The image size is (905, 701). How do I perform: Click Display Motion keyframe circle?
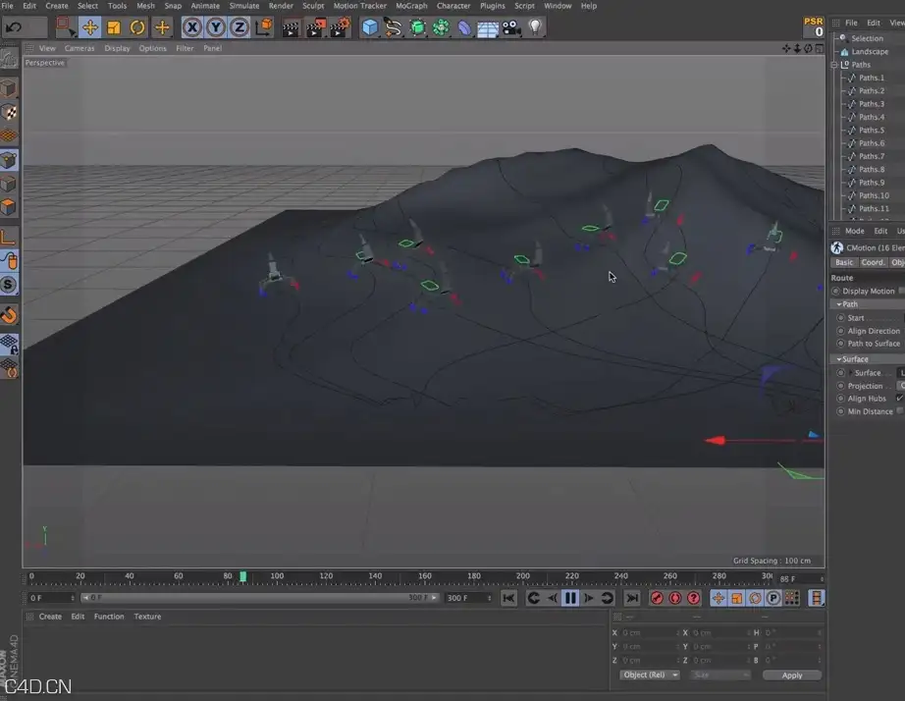tap(835, 291)
